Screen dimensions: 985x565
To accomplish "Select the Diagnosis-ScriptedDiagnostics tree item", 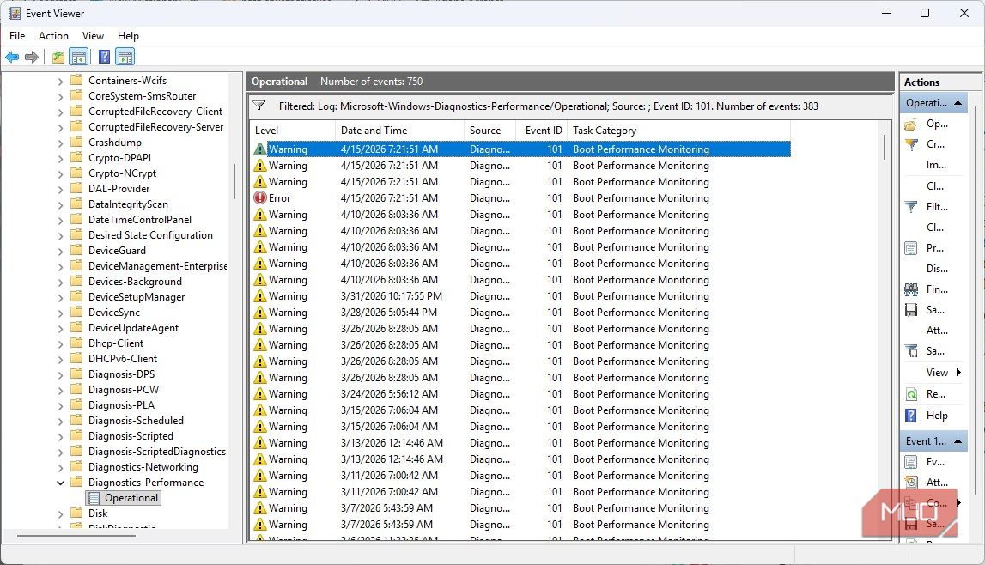I will [x=156, y=452].
